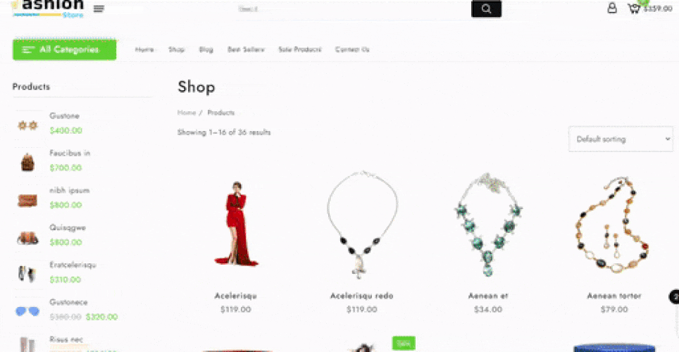View the red dress Acelerisqu product image
The height and width of the screenshot is (352, 679).
point(236,223)
